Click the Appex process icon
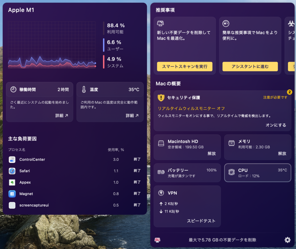 click(12, 182)
